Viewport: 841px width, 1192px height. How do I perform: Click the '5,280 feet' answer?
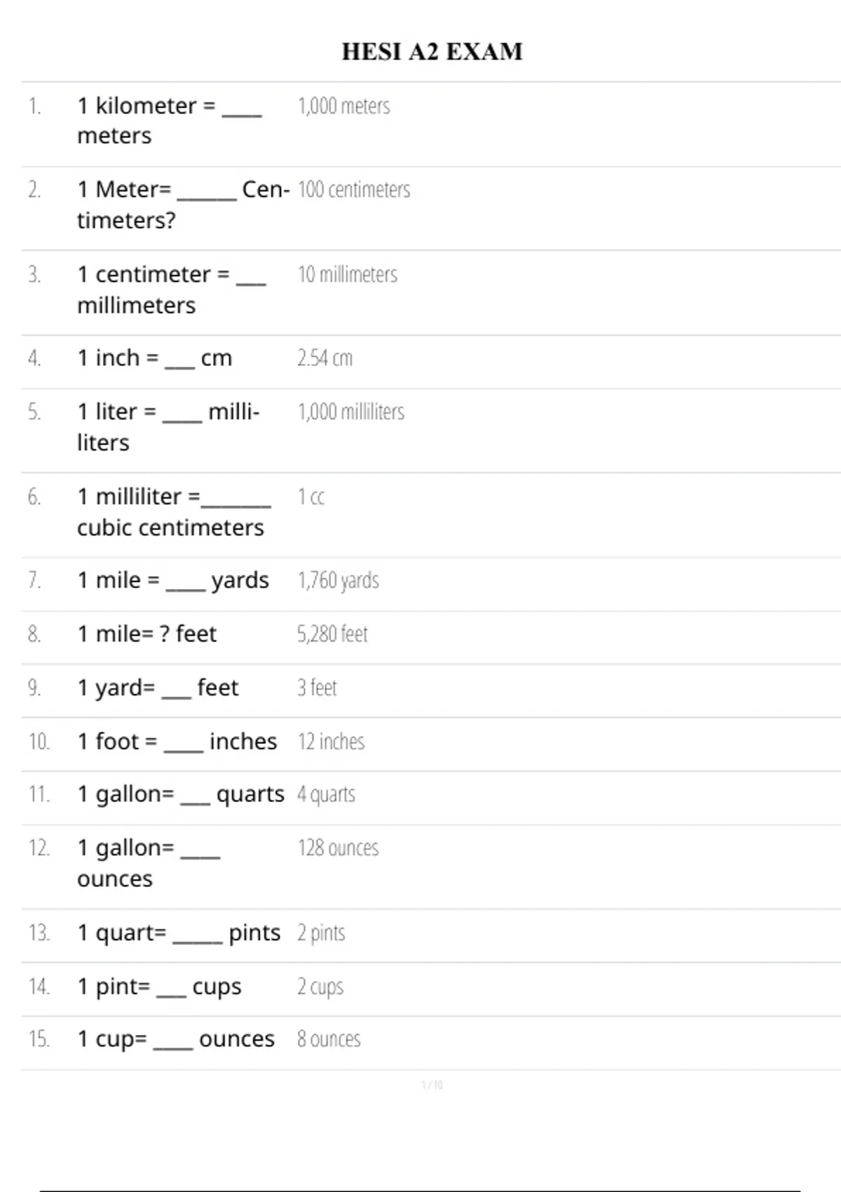[332, 634]
